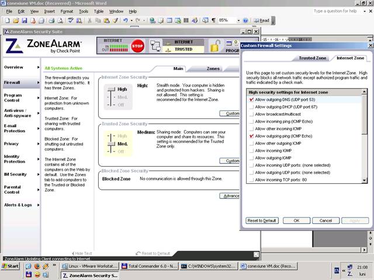Check Allow incoming ping (ICMP Echo)
This screenshot has height=280, width=374.
(251, 121)
